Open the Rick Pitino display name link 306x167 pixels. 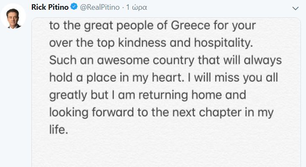(x=50, y=7)
